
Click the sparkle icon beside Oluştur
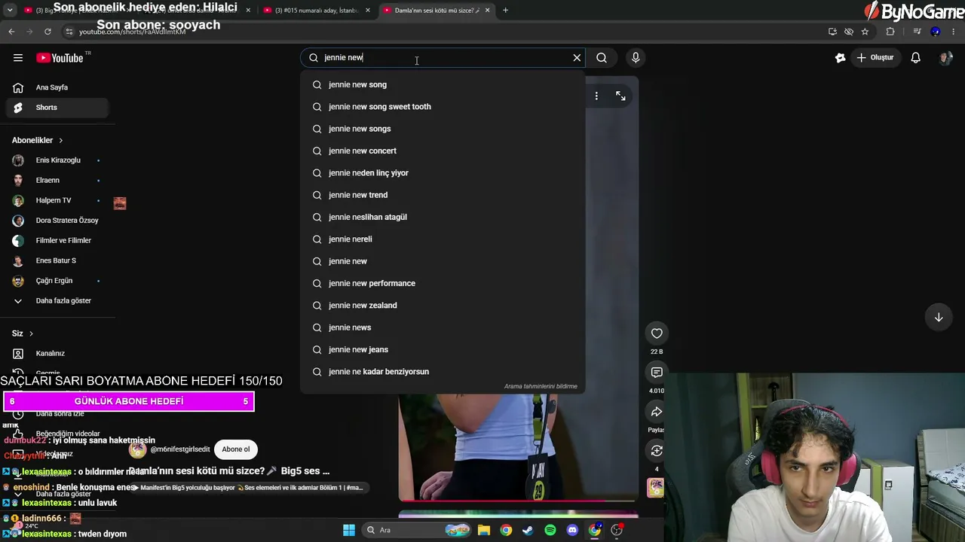(x=841, y=58)
